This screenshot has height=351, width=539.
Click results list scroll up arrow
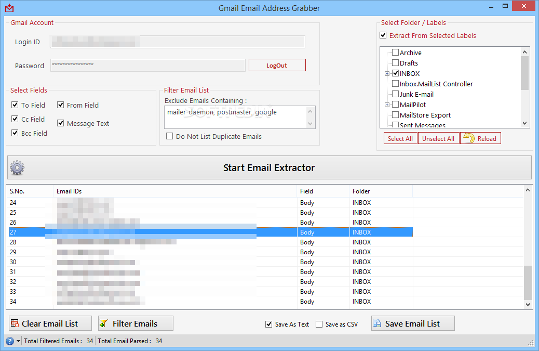coord(528,190)
